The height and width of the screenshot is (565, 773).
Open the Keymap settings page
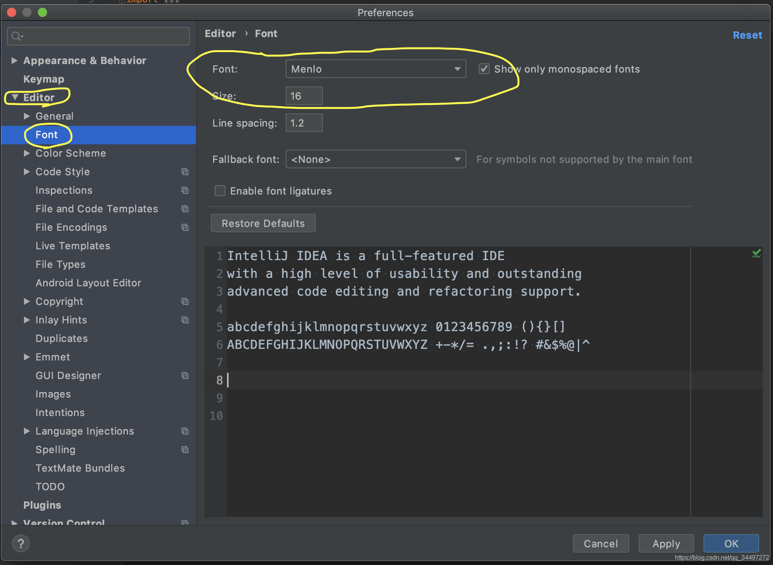(x=44, y=79)
